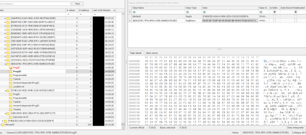Click equals filter icon under # subkeys column
This screenshot has width=306, height=135.
(x=80, y=14)
